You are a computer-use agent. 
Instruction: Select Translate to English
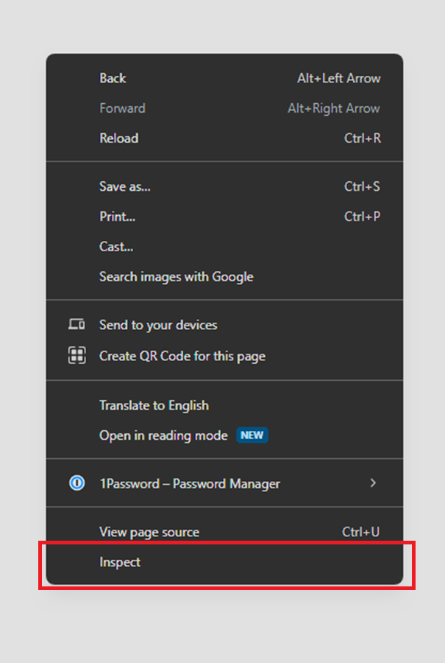tap(224, 405)
